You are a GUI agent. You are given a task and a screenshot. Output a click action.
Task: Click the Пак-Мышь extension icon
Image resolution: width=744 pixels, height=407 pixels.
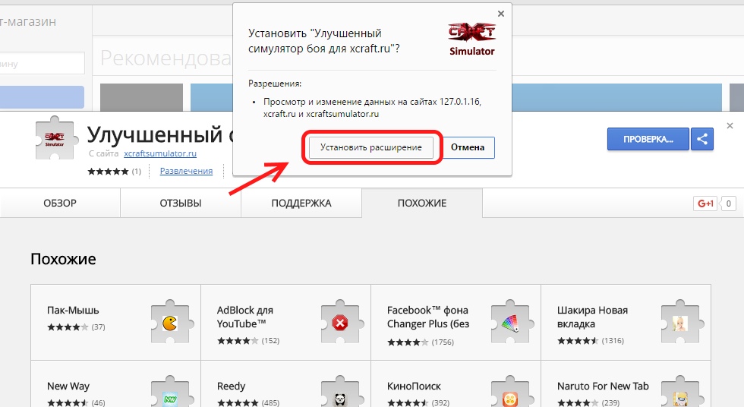(169, 323)
